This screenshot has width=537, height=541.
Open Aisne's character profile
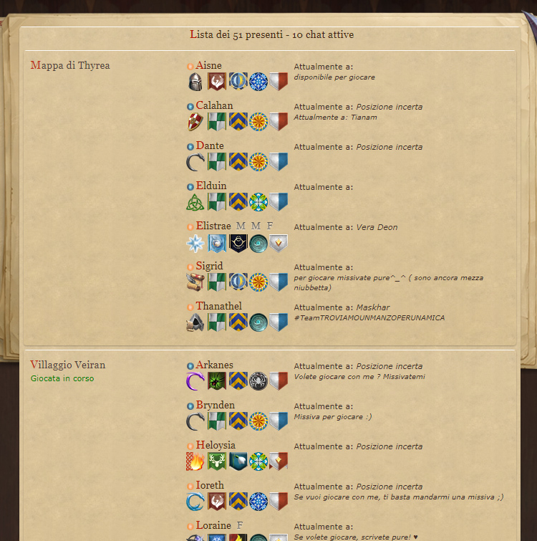point(208,65)
